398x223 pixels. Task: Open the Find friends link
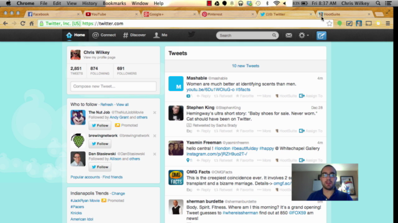pos(113,177)
